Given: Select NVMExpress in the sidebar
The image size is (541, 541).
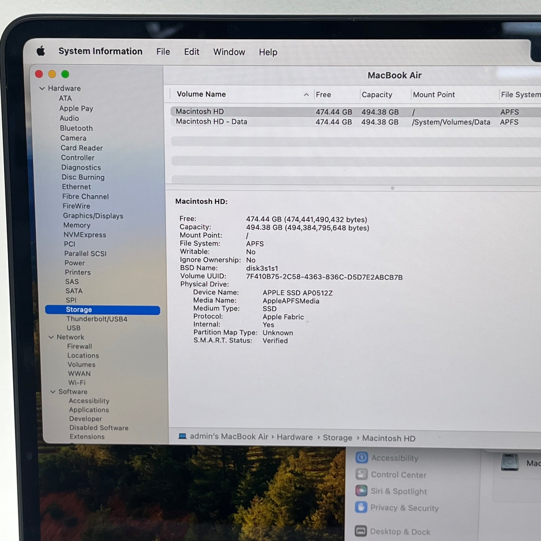Looking at the screenshot, I should (85, 235).
